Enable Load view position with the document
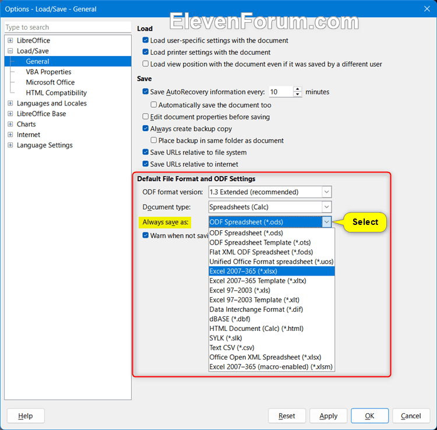The height and width of the screenshot is (430, 437). tap(146, 64)
